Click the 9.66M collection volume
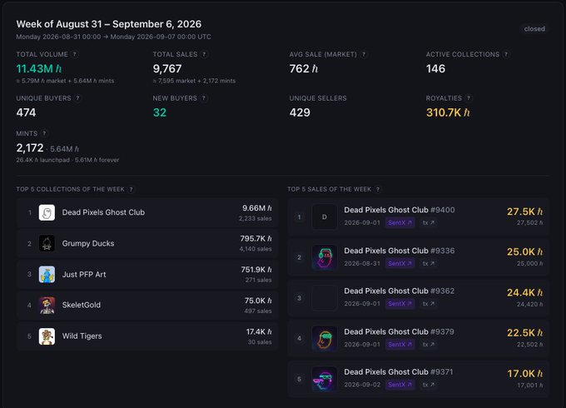The width and height of the screenshot is (566, 408). (257, 208)
